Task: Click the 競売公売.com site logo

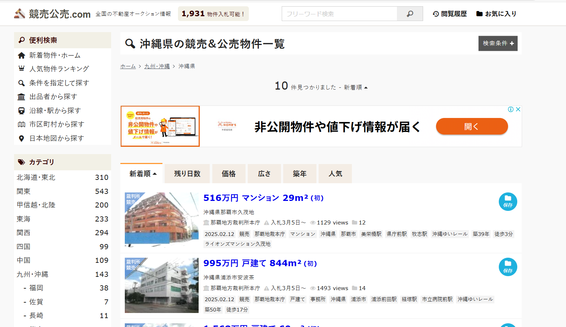Action: pyautogui.click(x=52, y=14)
